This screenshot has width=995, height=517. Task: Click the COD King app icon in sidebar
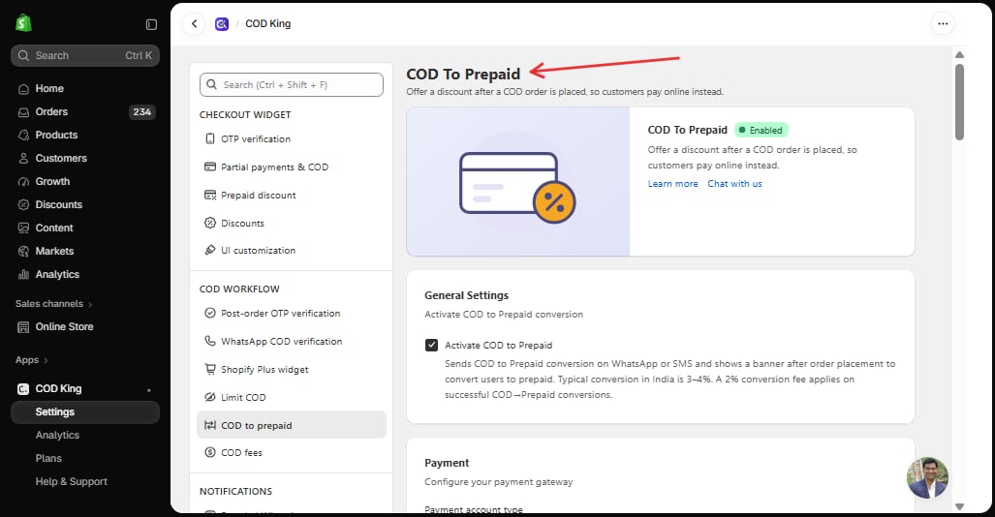click(x=23, y=389)
